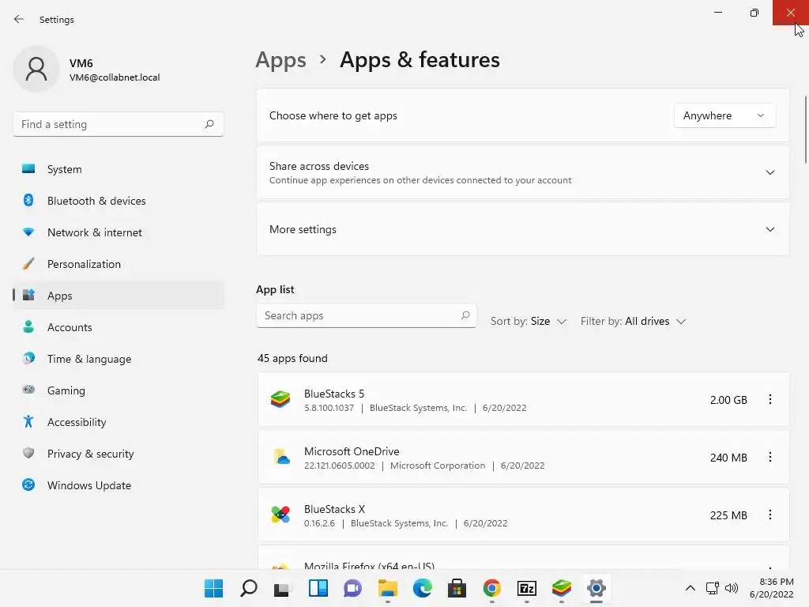
Task: Click the volume icon in system tray
Action: pos(731,588)
